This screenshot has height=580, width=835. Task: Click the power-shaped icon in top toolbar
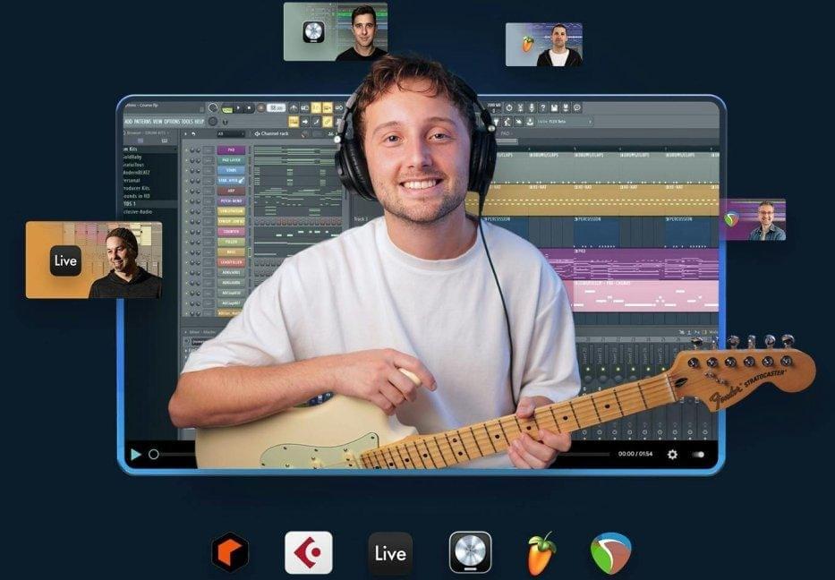click(509, 107)
